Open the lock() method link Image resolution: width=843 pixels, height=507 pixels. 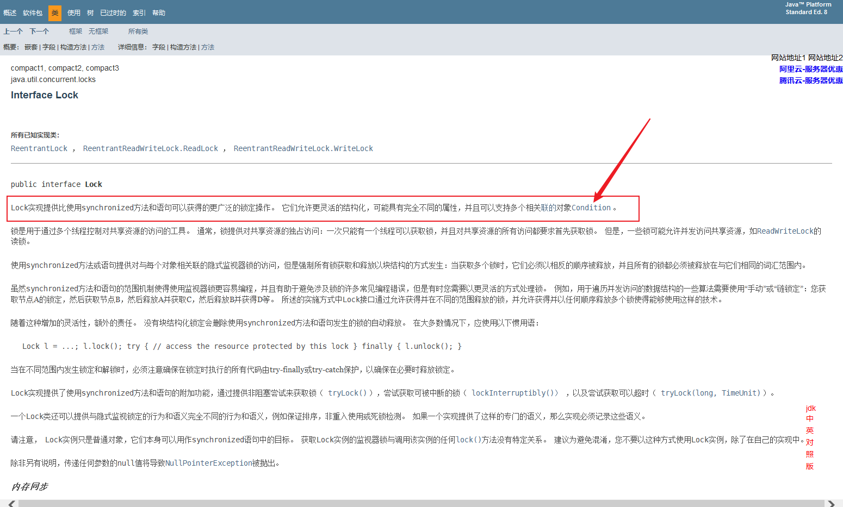[469, 440]
